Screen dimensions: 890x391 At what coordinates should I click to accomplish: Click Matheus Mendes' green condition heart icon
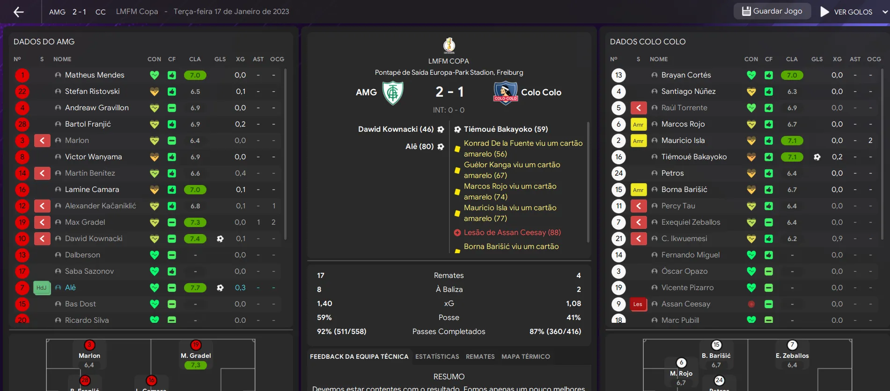(x=154, y=75)
